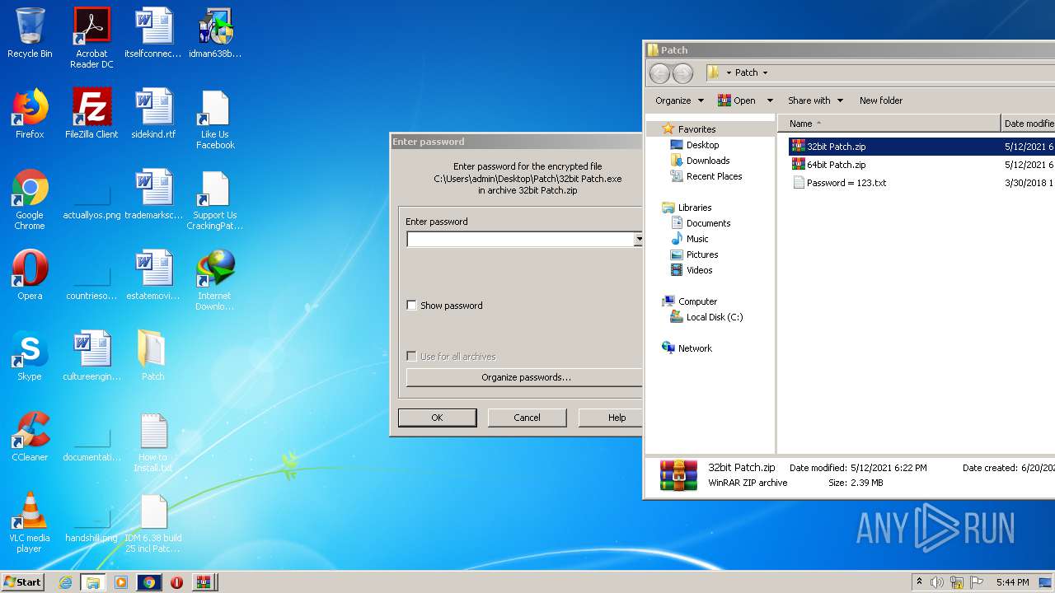The width and height of the screenshot is (1055, 593).
Task: Click the volume icon in system tray
Action: click(x=937, y=582)
